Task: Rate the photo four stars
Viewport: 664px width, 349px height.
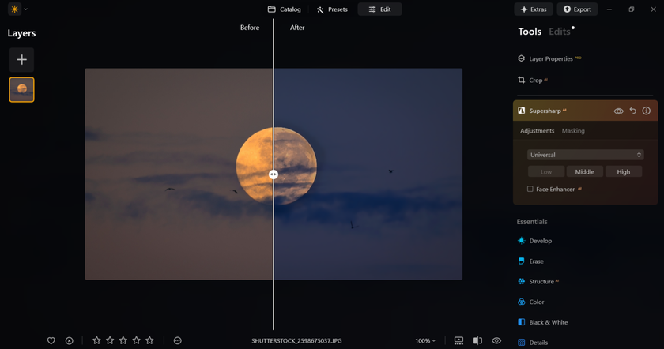Action: 136,340
